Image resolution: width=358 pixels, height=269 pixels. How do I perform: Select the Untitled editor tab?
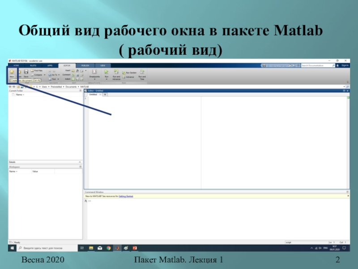(x=93, y=95)
